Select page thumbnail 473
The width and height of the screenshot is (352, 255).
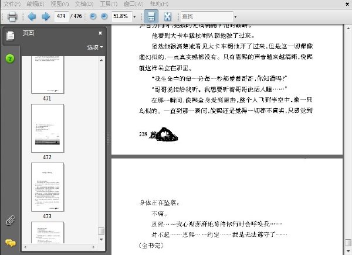pos(48,187)
